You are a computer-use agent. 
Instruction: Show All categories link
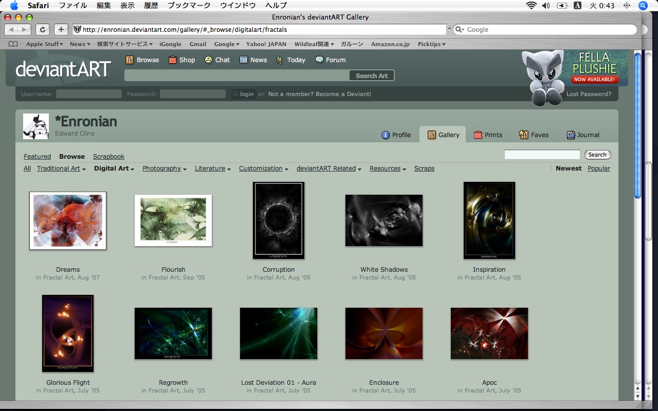click(x=27, y=169)
